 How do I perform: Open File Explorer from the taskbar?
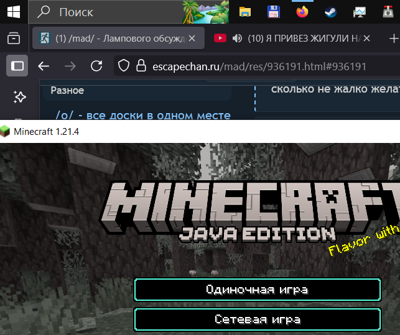coord(245,12)
